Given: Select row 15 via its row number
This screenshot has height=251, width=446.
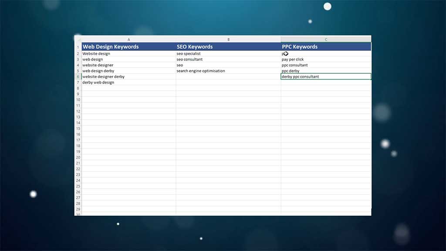Looking at the screenshot, I should pyautogui.click(x=78, y=129).
